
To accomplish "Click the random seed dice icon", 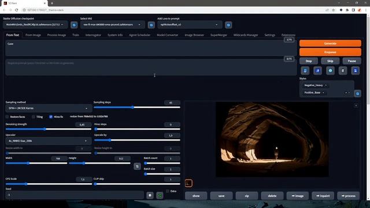I will coord(150,195).
